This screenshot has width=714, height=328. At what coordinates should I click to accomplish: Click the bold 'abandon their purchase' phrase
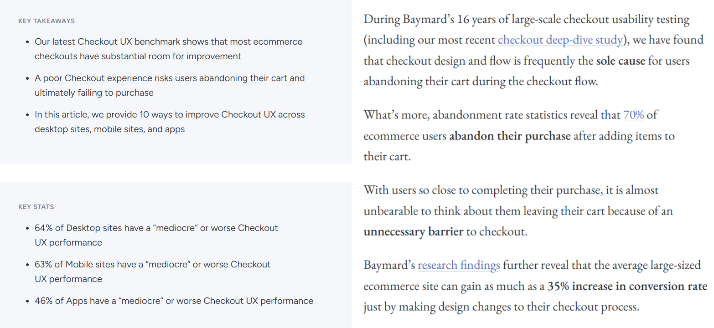[510, 136]
